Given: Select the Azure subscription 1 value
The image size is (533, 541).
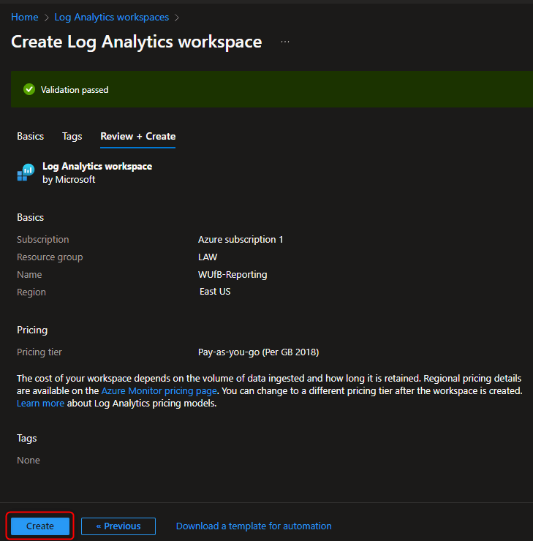Looking at the screenshot, I should coord(241,240).
